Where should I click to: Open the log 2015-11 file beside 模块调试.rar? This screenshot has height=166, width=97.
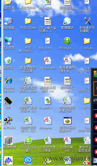point(87,81)
